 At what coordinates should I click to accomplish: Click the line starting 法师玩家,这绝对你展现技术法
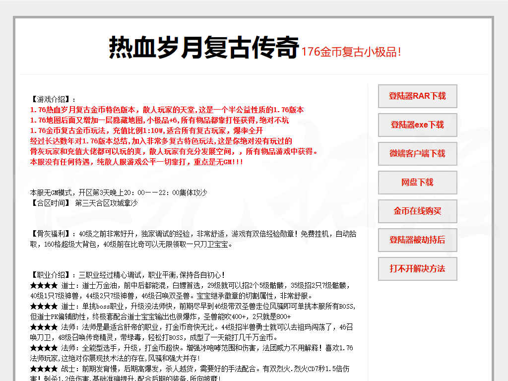click(x=115, y=358)
